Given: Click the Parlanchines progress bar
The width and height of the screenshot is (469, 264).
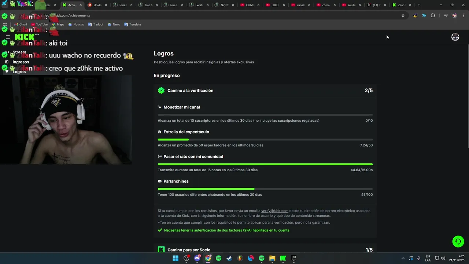Looking at the screenshot, I should [x=265, y=189].
